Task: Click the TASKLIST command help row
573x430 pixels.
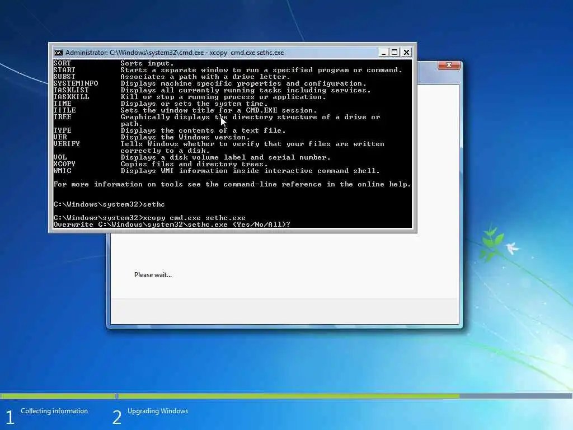Action: pos(212,90)
